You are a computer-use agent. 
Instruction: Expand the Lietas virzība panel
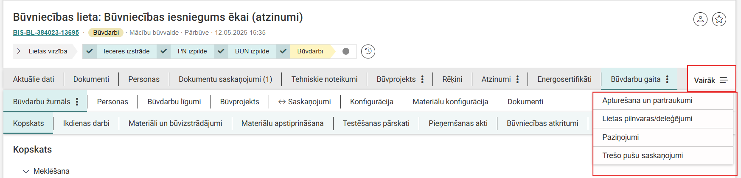tap(19, 51)
